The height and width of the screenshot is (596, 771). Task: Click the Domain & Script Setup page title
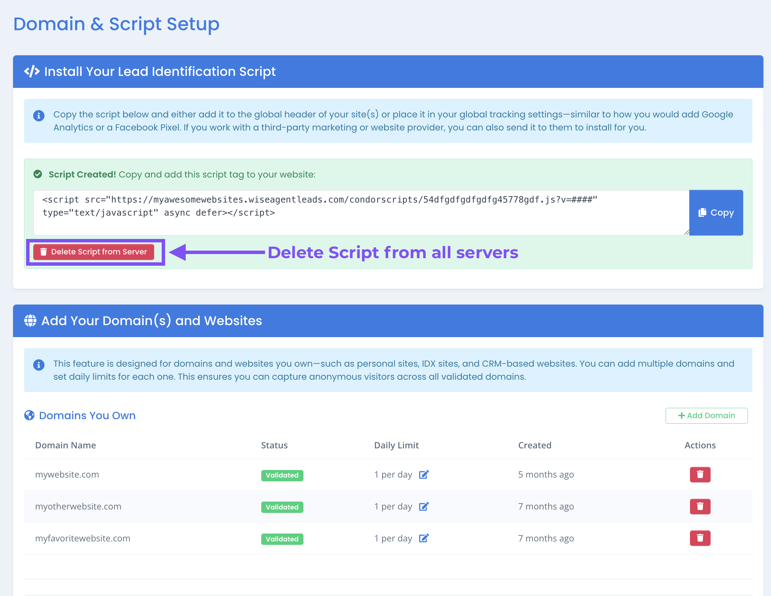[x=116, y=24]
